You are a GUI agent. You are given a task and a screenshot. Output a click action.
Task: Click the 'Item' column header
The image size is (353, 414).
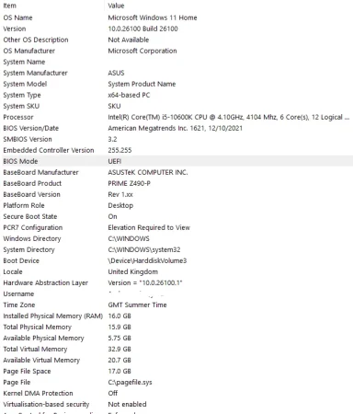9,6
